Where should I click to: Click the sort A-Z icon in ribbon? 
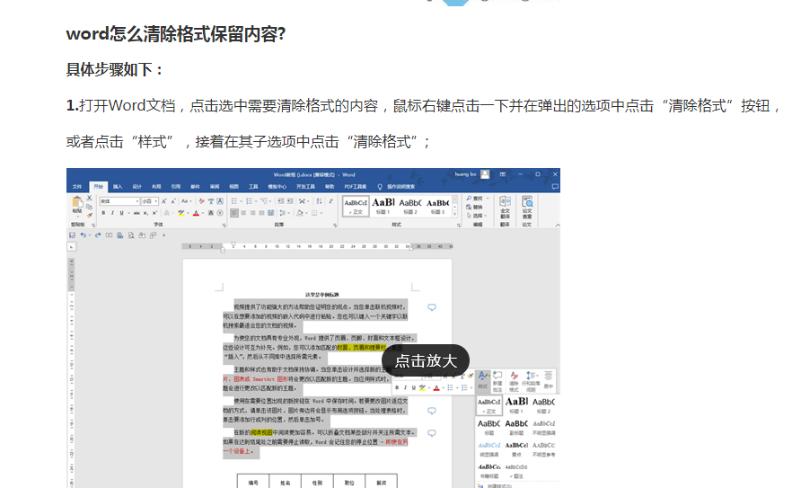[319, 200]
